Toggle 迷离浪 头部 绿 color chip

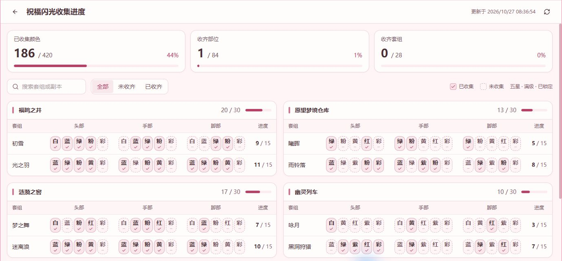pos(67,247)
